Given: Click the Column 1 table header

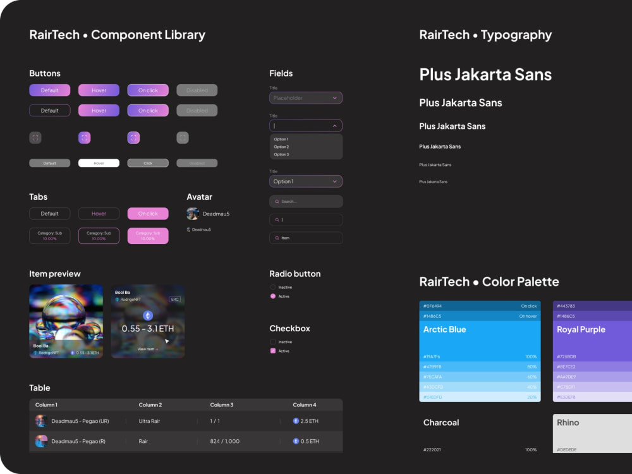Looking at the screenshot, I should [46, 404].
